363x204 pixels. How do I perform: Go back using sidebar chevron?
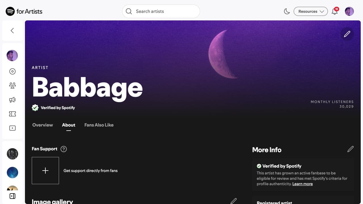click(12, 31)
